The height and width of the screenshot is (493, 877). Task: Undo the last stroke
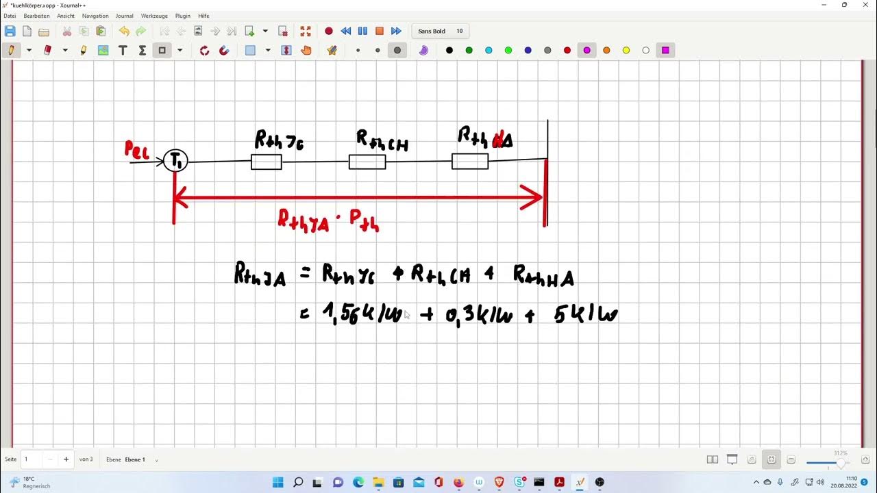(x=124, y=31)
